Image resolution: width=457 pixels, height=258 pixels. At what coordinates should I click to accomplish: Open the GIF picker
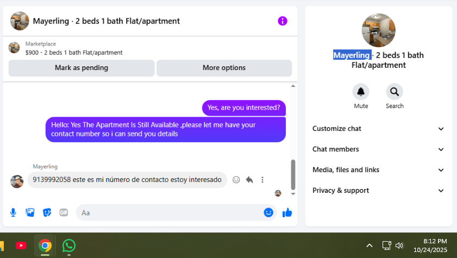pos(64,212)
